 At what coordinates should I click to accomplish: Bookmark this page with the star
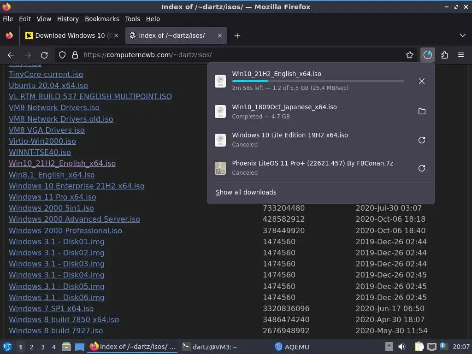pos(409,55)
